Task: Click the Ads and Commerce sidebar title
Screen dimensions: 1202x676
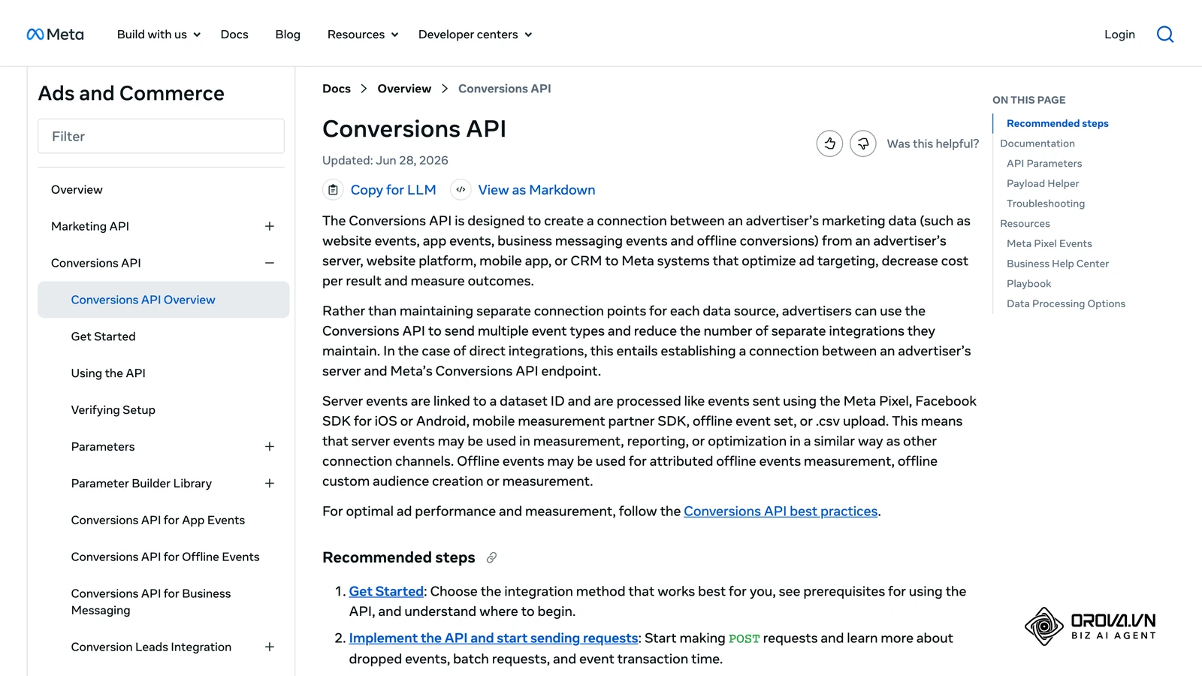Action: (131, 93)
